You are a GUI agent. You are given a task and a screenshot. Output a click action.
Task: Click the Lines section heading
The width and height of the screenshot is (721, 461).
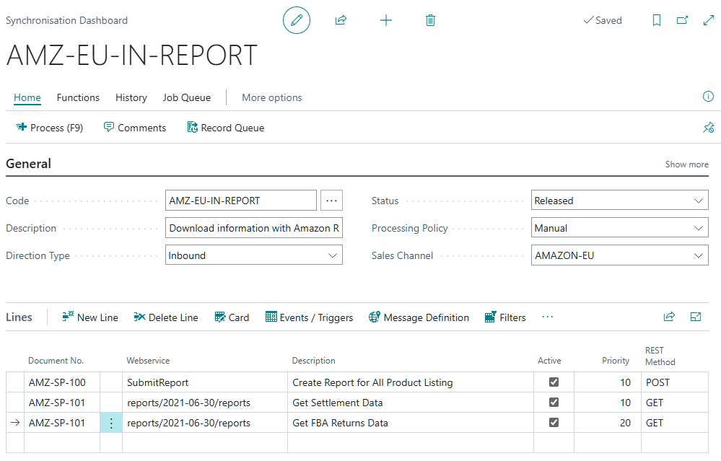point(19,317)
